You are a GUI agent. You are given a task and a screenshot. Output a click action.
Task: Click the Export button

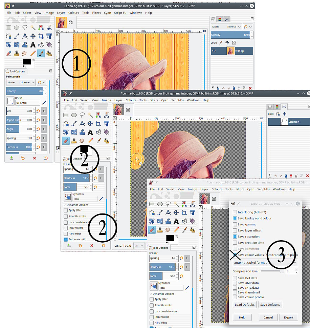tap(288, 317)
